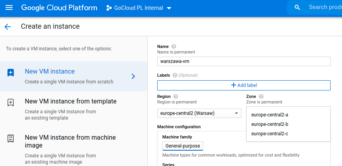
Task: Click the 'Name is permanent' hint text
Action: pyautogui.click(x=176, y=52)
